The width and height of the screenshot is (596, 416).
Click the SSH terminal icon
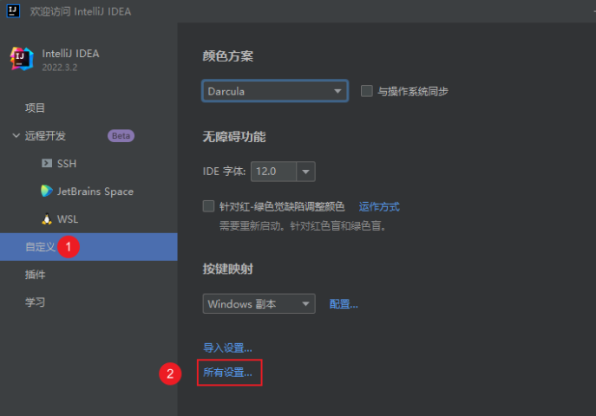tap(47, 163)
